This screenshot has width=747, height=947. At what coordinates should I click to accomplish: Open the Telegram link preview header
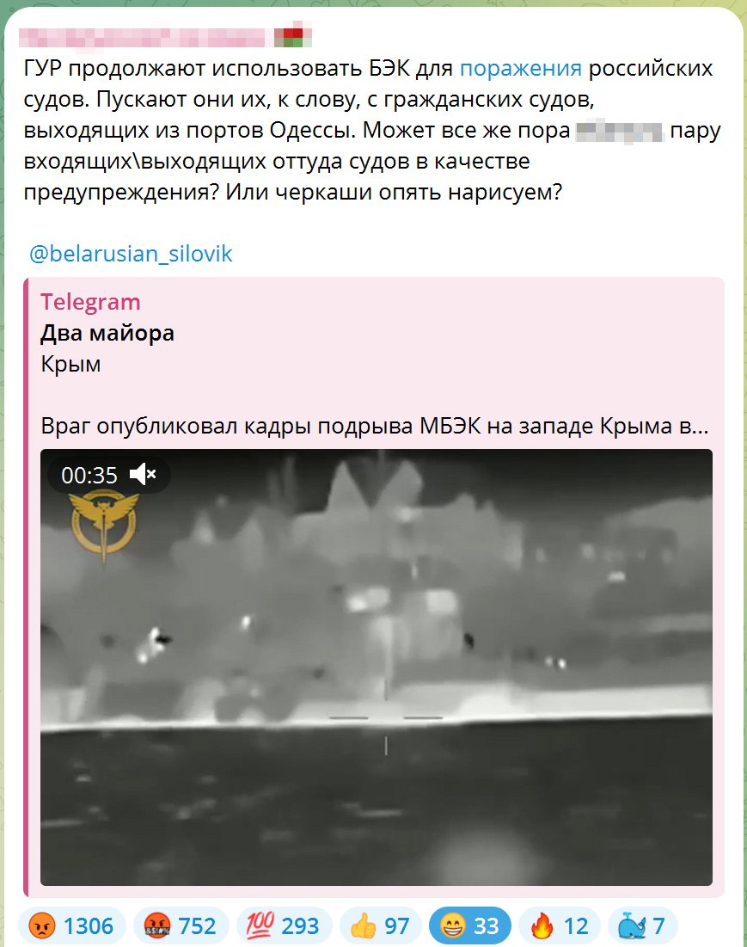click(x=90, y=302)
